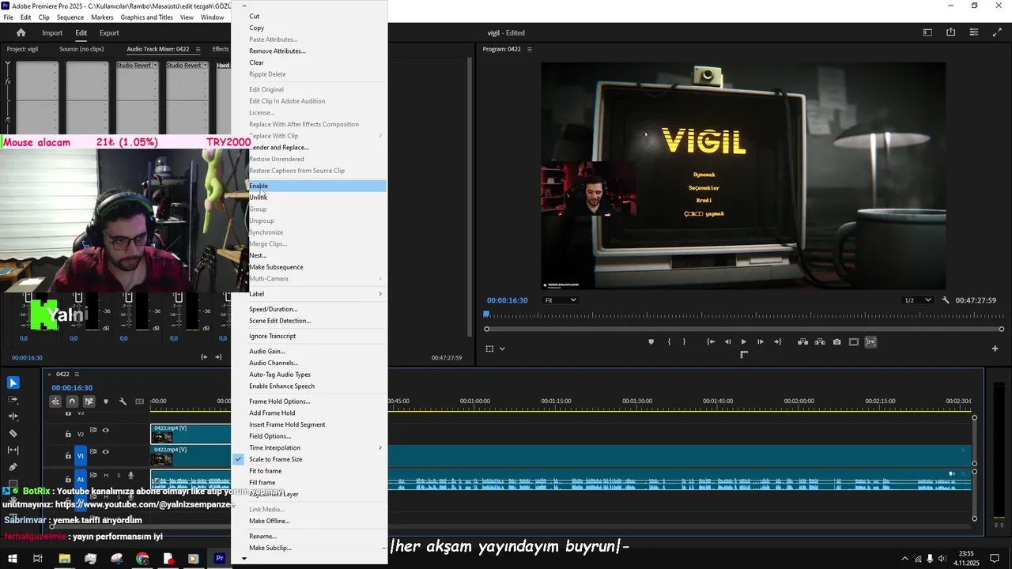
Task: Click the timeline captions CC icon
Action: (x=140, y=401)
